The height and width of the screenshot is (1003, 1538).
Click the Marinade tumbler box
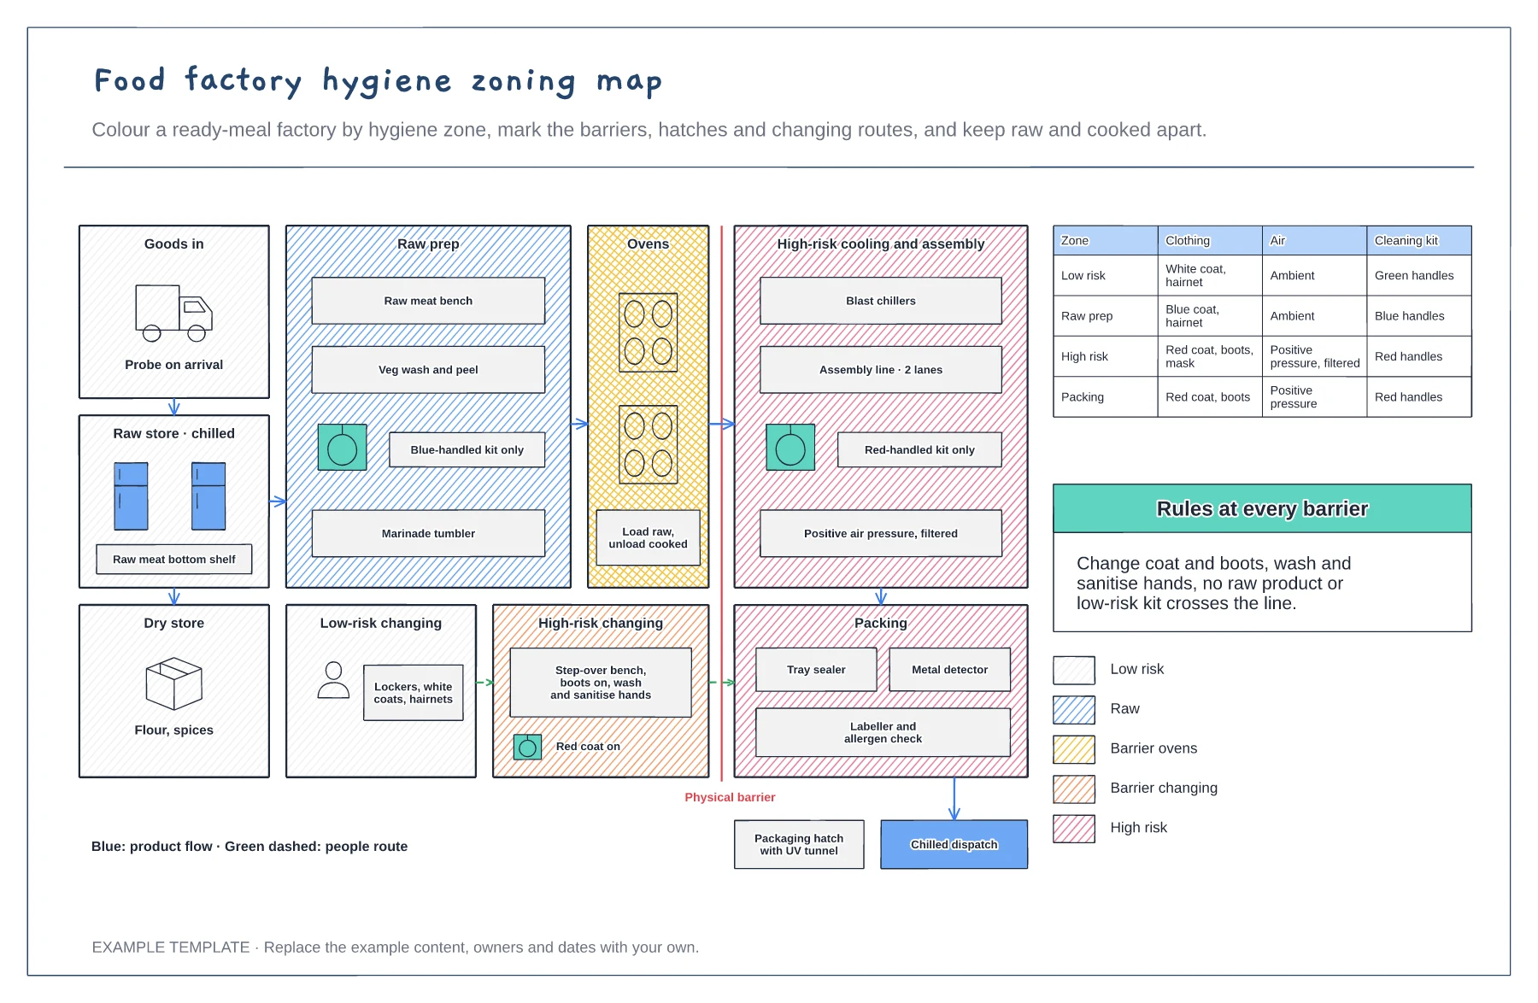[x=428, y=533]
